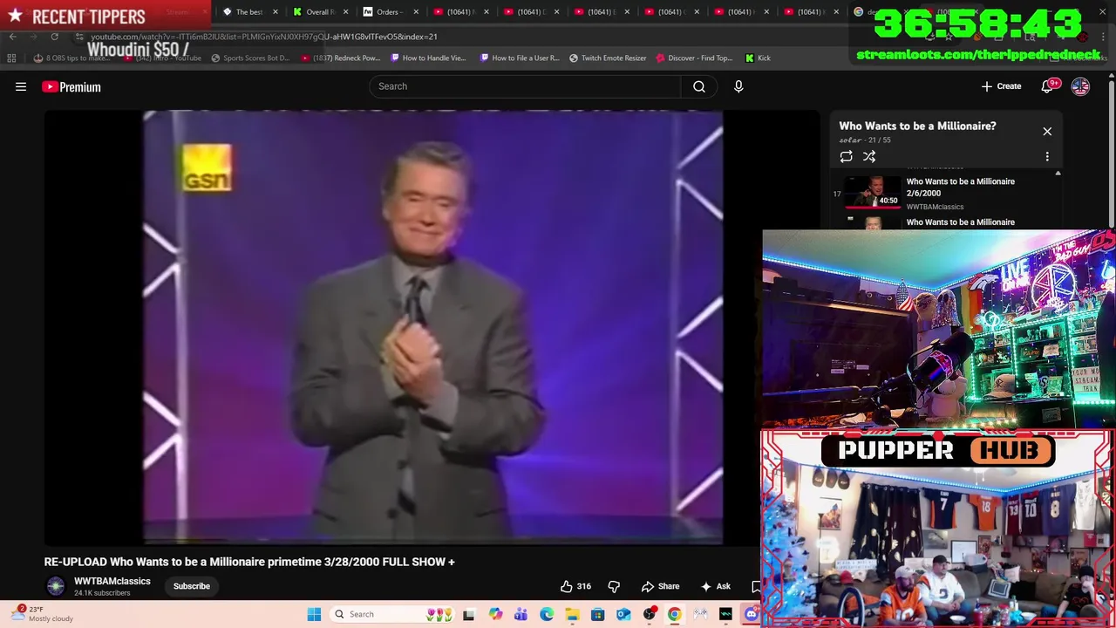Open WWTBAMclassics channel avatar
Screen dimensions: 1116x628
(56, 586)
